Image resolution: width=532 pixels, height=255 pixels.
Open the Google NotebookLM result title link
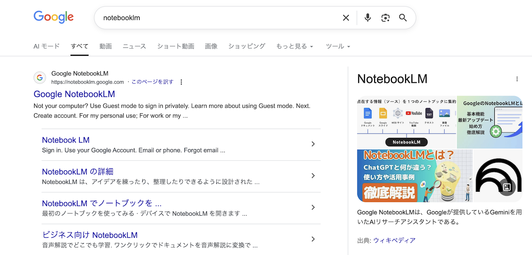pyautogui.click(x=74, y=94)
